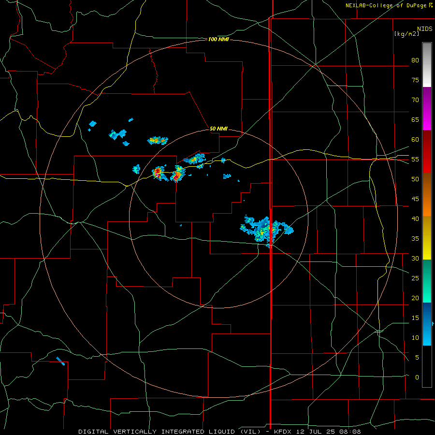The image size is (435, 435).
Task: Click the 80 value on the VIL scale
Action: tap(415, 60)
